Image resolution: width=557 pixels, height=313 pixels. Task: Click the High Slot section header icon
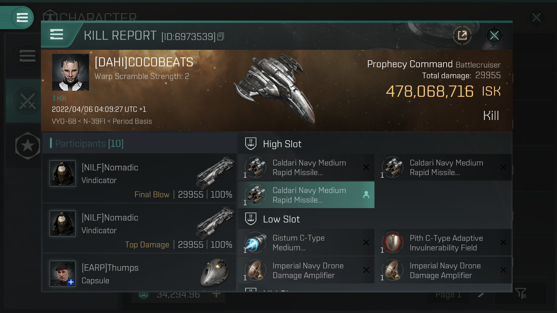251,144
